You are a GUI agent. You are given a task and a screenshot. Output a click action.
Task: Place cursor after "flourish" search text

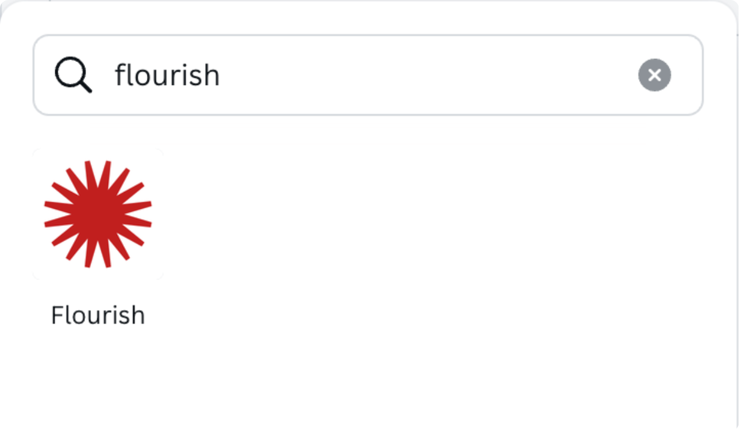click(x=221, y=75)
